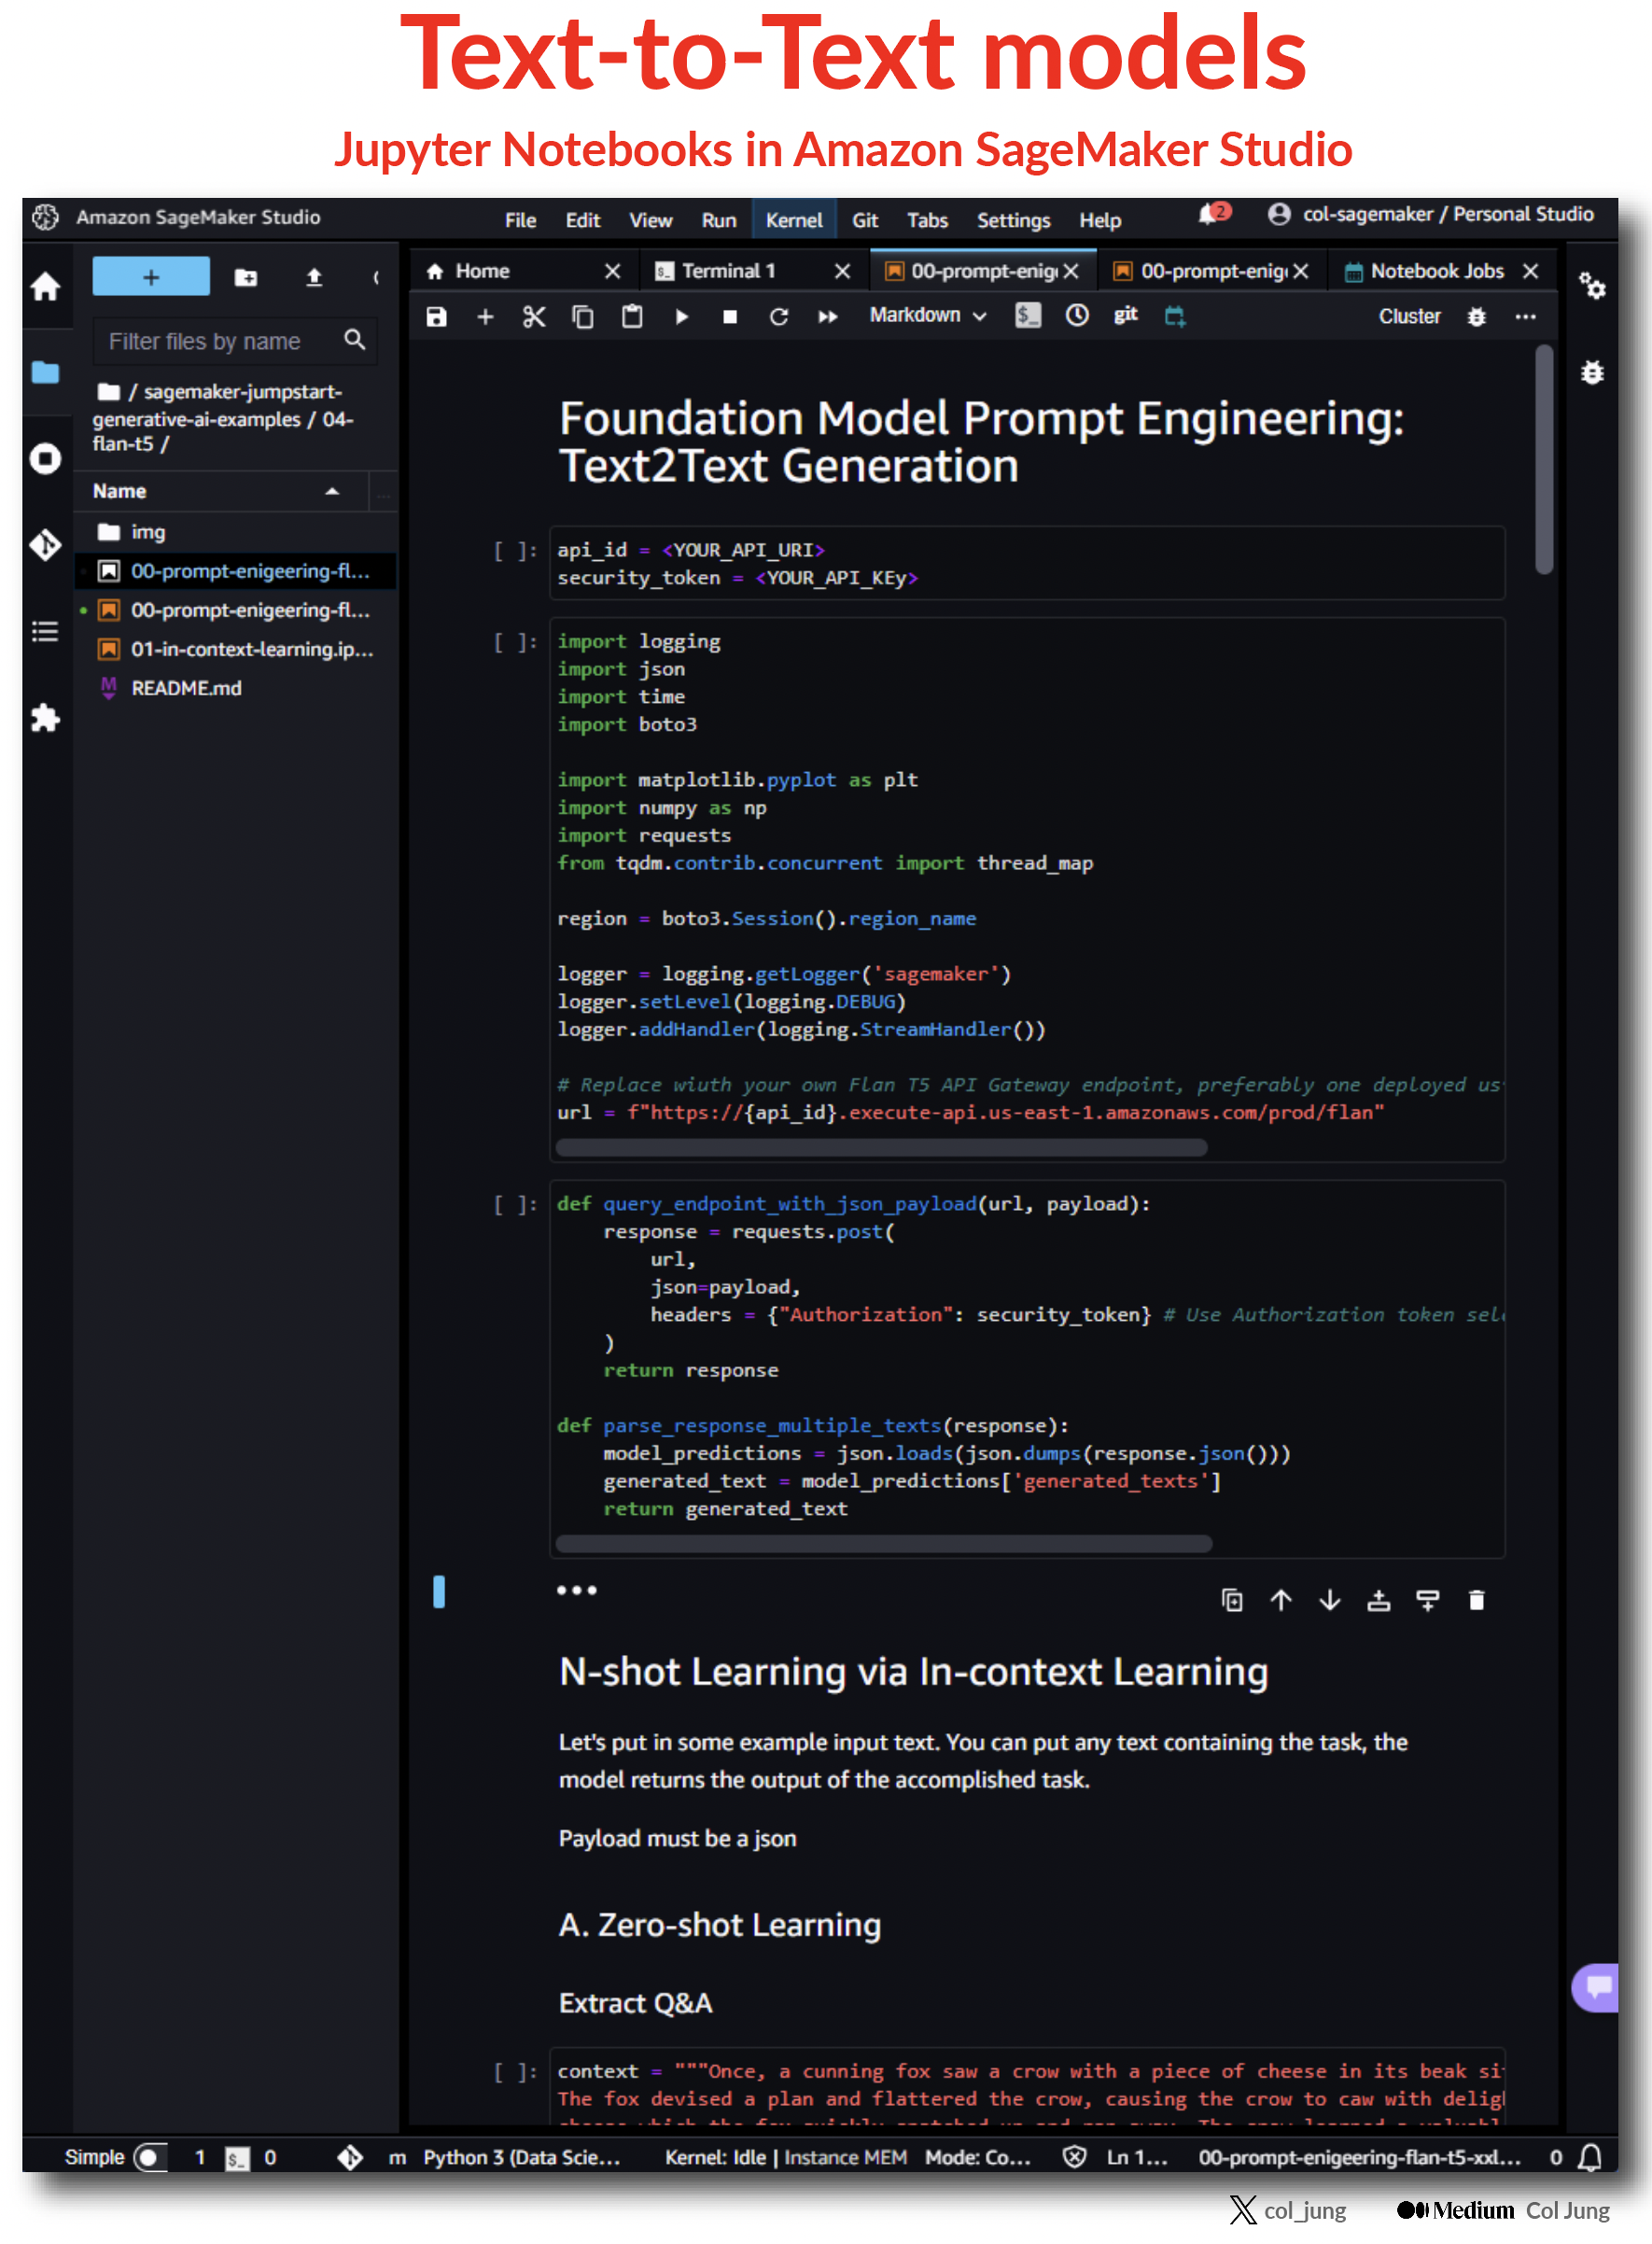This screenshot has width=1652, height=2244.
Task: Restart the kernel with the refresh icon
Action: pos(779,317)
